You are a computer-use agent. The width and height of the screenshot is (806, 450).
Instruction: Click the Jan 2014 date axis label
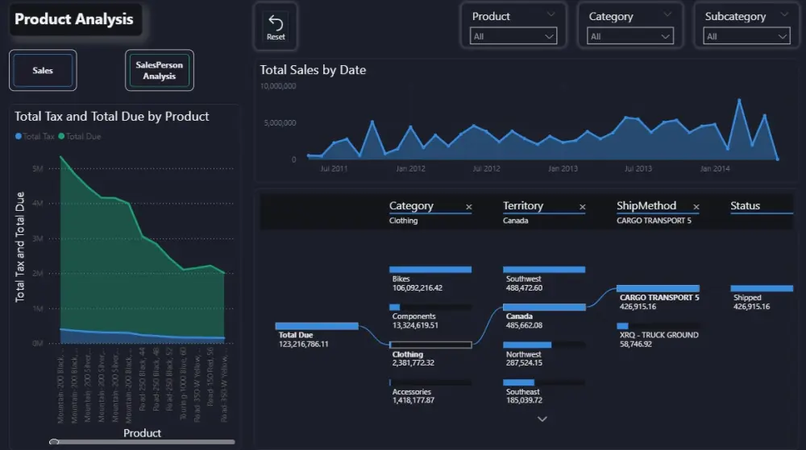714,168
